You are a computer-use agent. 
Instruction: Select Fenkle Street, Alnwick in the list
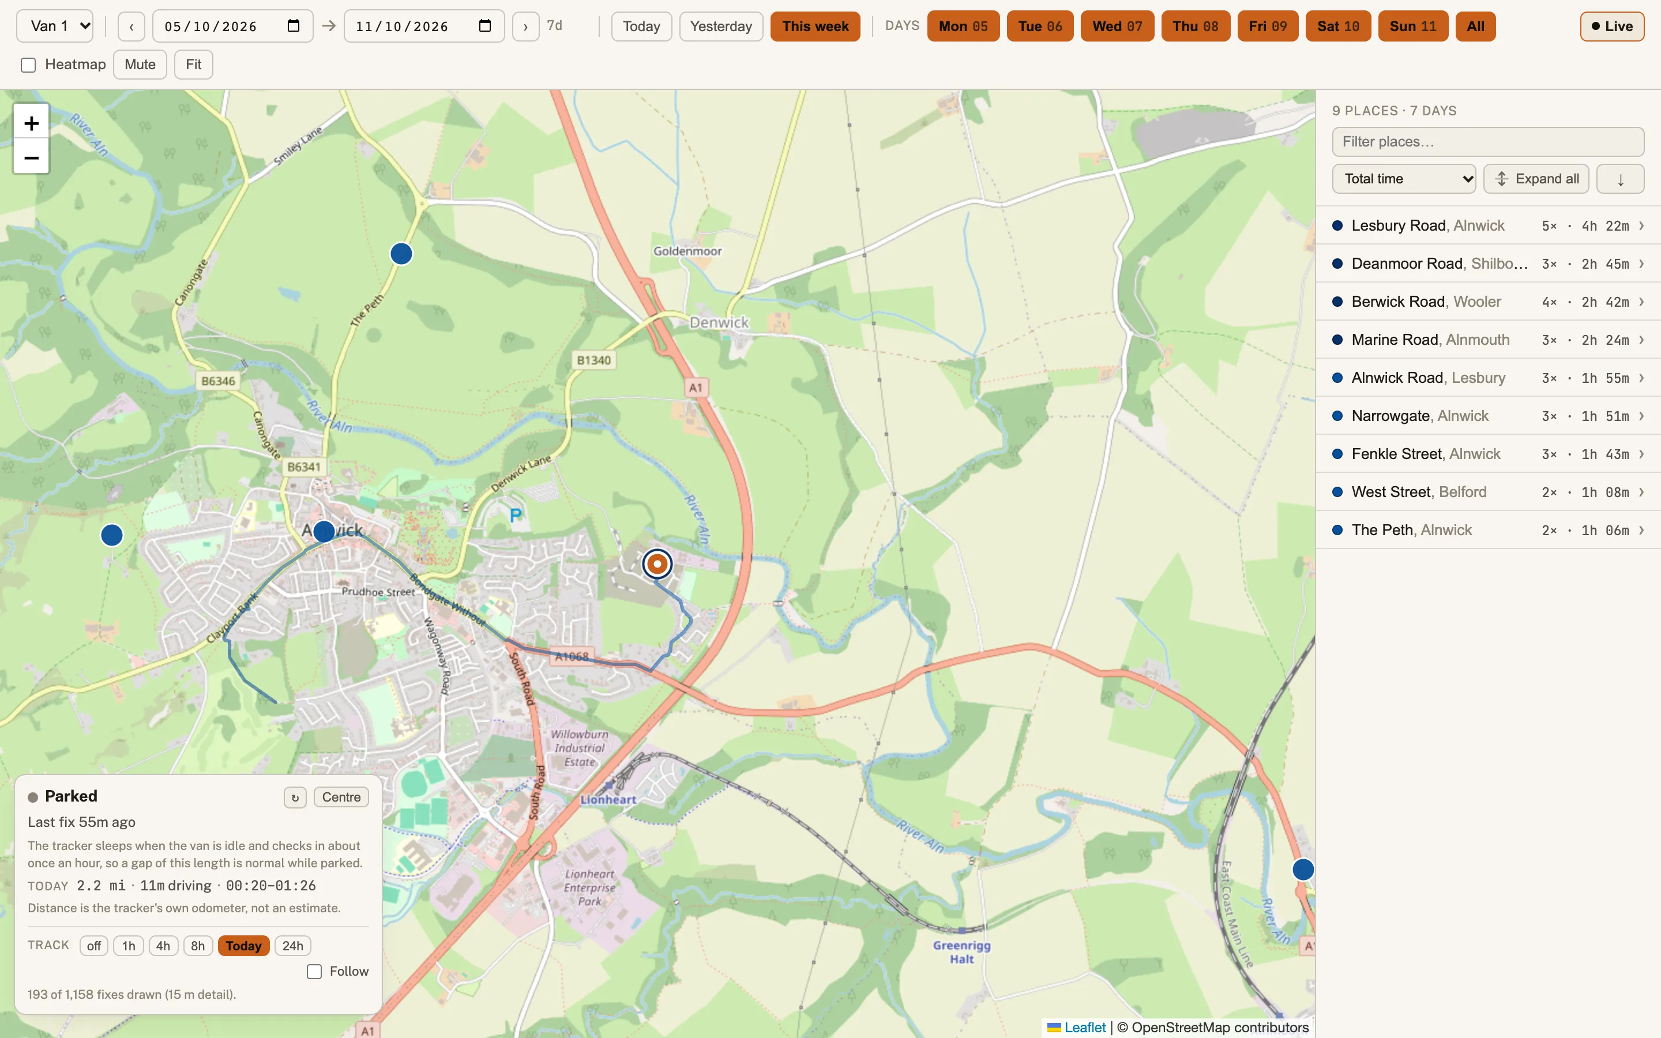(1488, 454)
